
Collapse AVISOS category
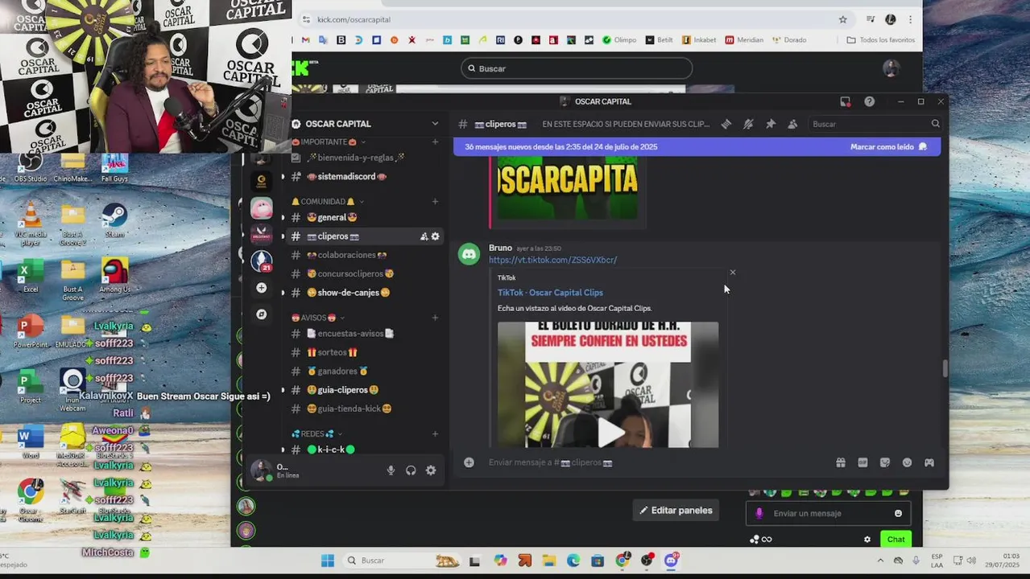pos(318,318)
